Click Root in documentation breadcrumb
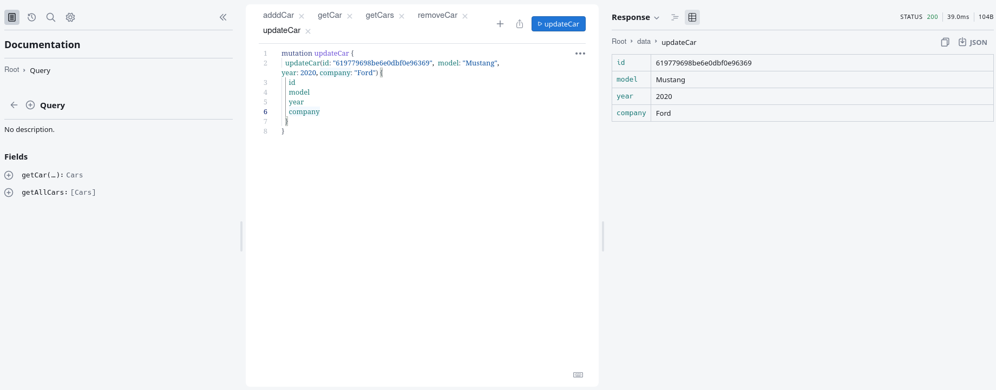This screenshot has width=996, height=390. coord(12,70)
